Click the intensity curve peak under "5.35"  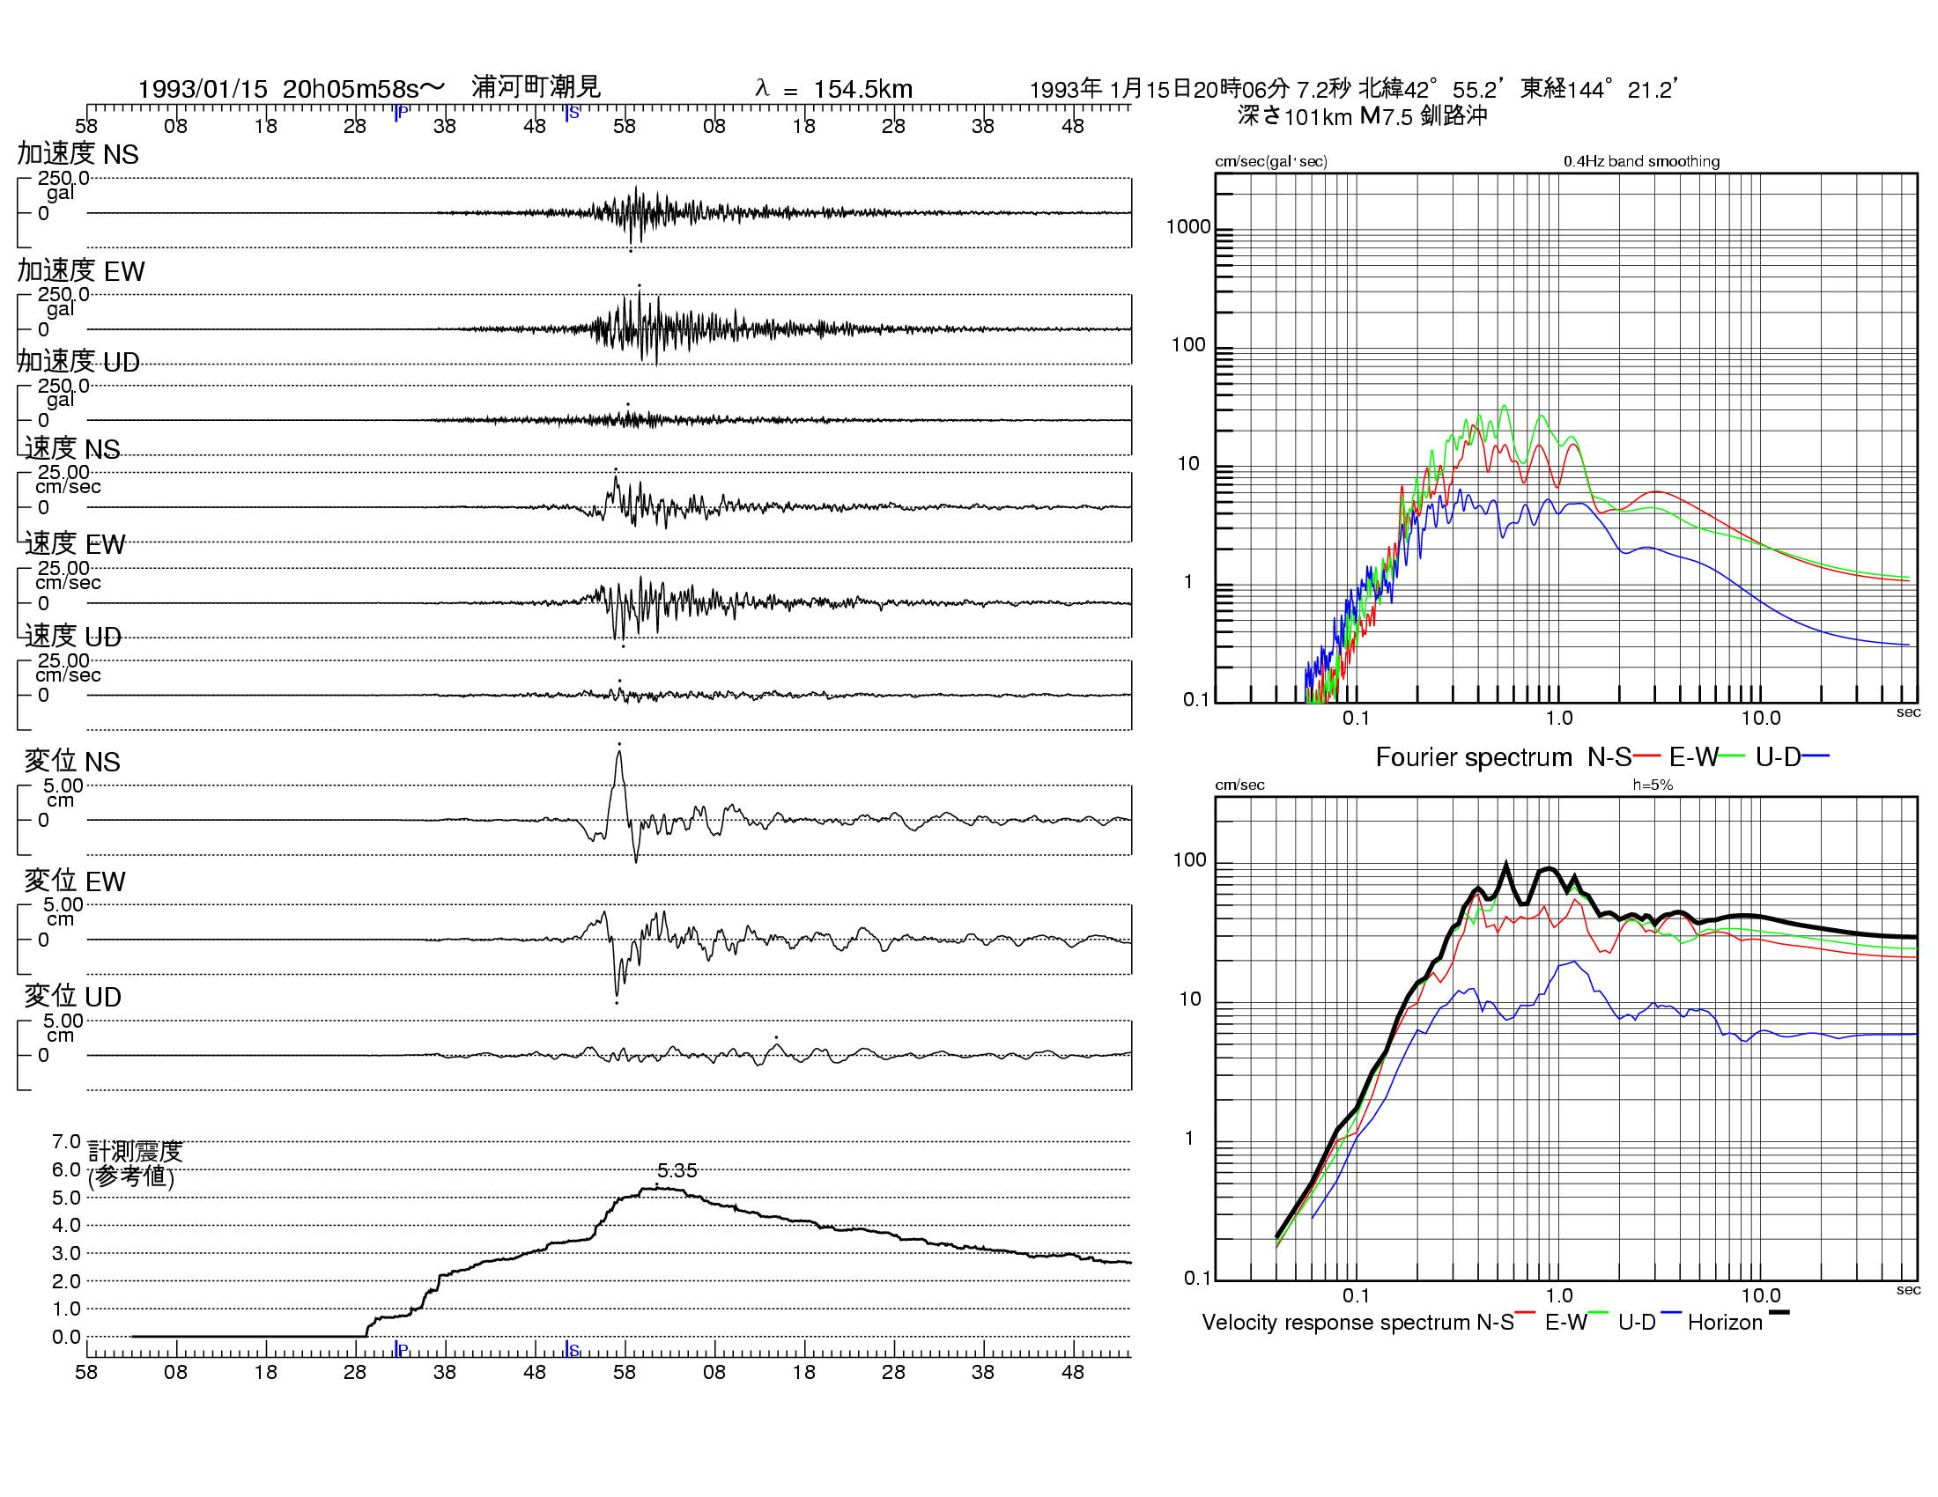(656, 1189)
